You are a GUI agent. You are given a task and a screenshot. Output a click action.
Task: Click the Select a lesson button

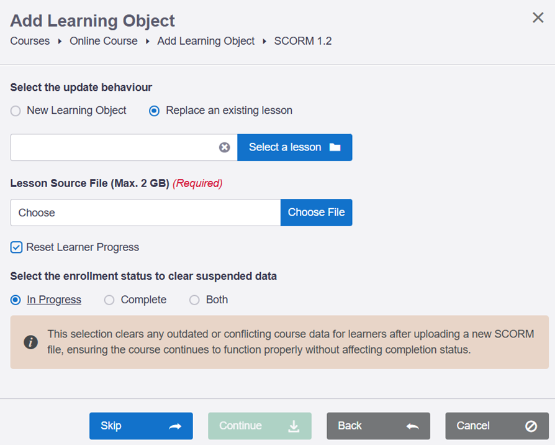pyautogui.click(x=295, y=147)
